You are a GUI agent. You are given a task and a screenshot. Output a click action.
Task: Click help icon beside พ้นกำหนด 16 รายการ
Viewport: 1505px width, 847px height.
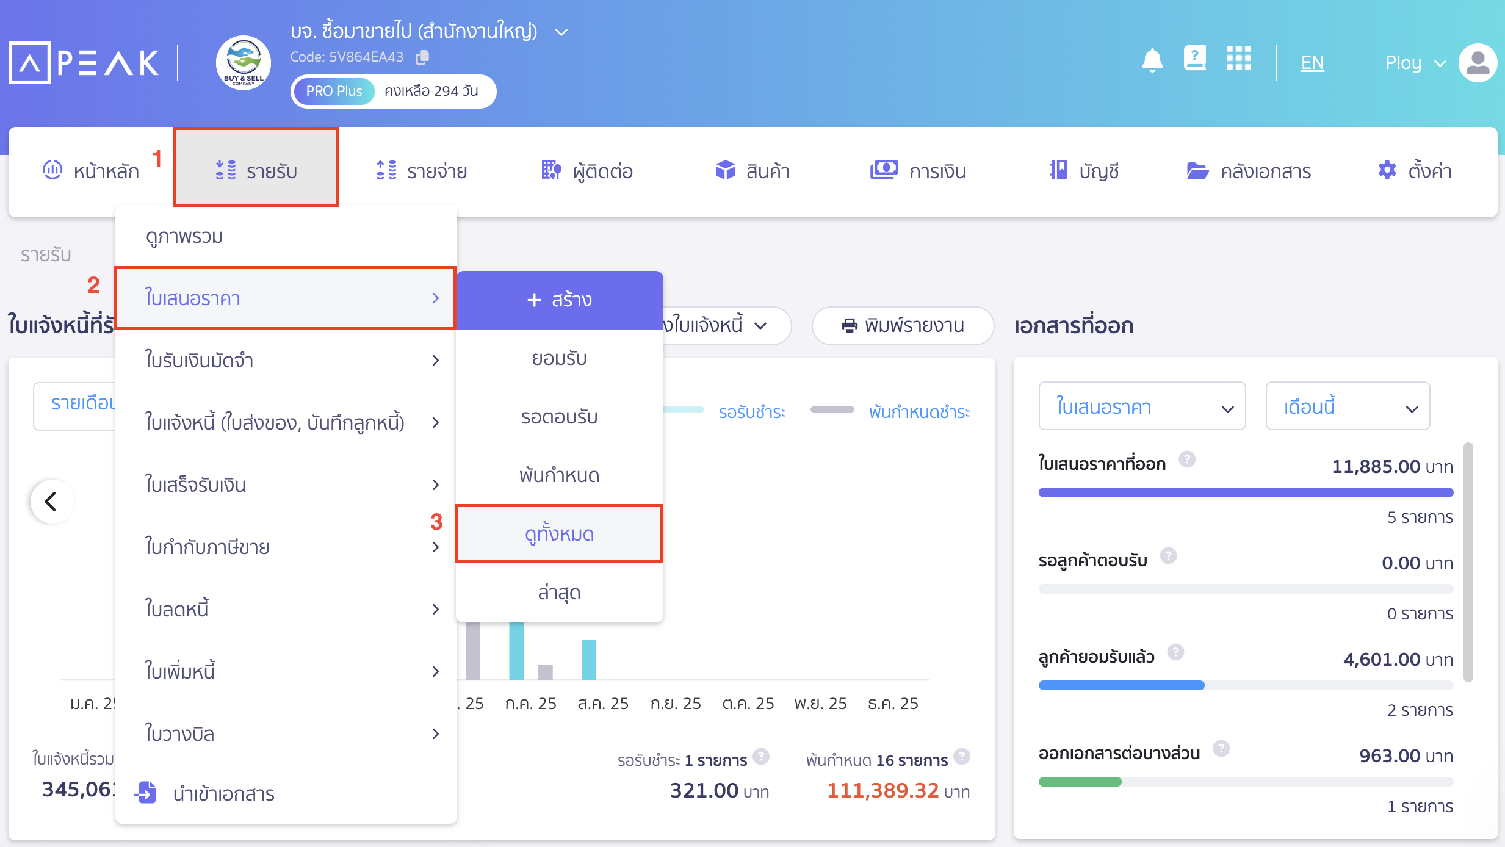pyautogui.click(x=962, y=756)
